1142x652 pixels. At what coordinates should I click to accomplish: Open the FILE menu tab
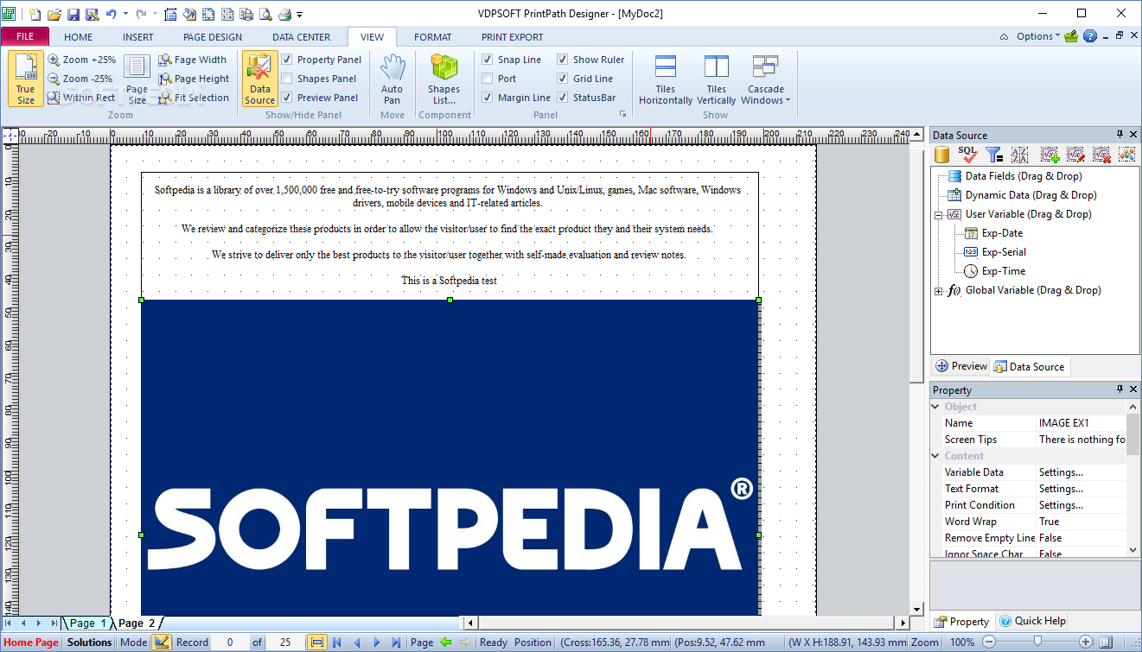point(25,37)
